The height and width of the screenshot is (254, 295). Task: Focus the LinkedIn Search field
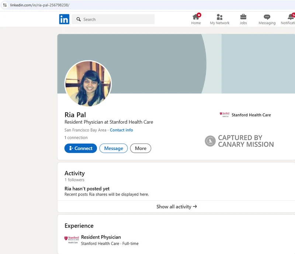pos(113,19)
